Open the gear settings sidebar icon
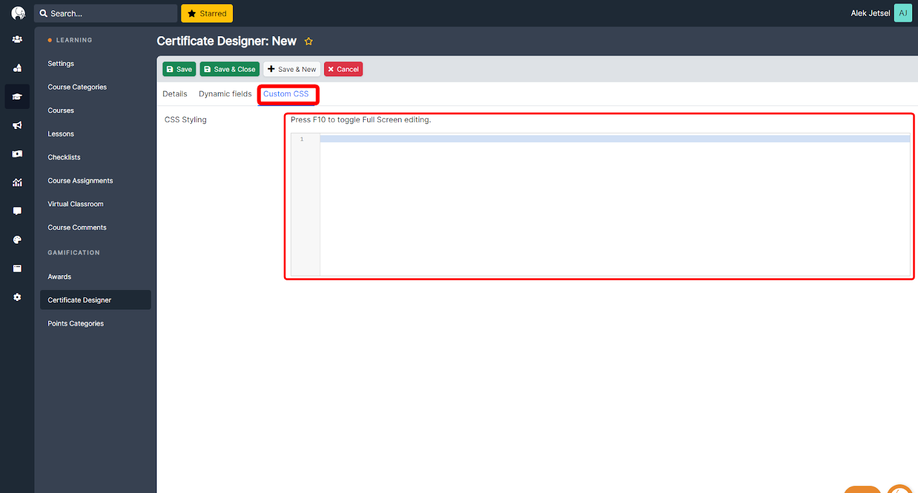This screenshot has height=493, width=918. (17, 297)
